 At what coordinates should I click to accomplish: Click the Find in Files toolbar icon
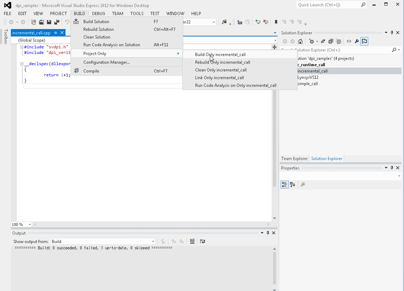pos(224,22)
